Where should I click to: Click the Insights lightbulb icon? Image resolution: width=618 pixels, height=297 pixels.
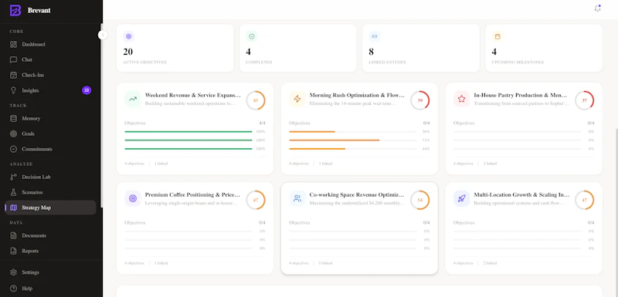point(13,90)
